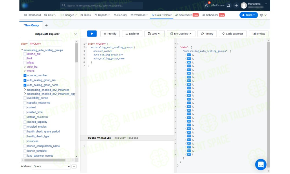Tick the health_check_type checkbox

pos(25,136)
